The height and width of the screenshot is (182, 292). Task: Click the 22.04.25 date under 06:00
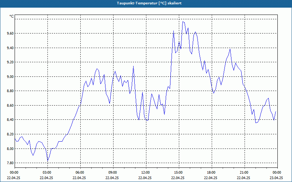click(79, 178)
